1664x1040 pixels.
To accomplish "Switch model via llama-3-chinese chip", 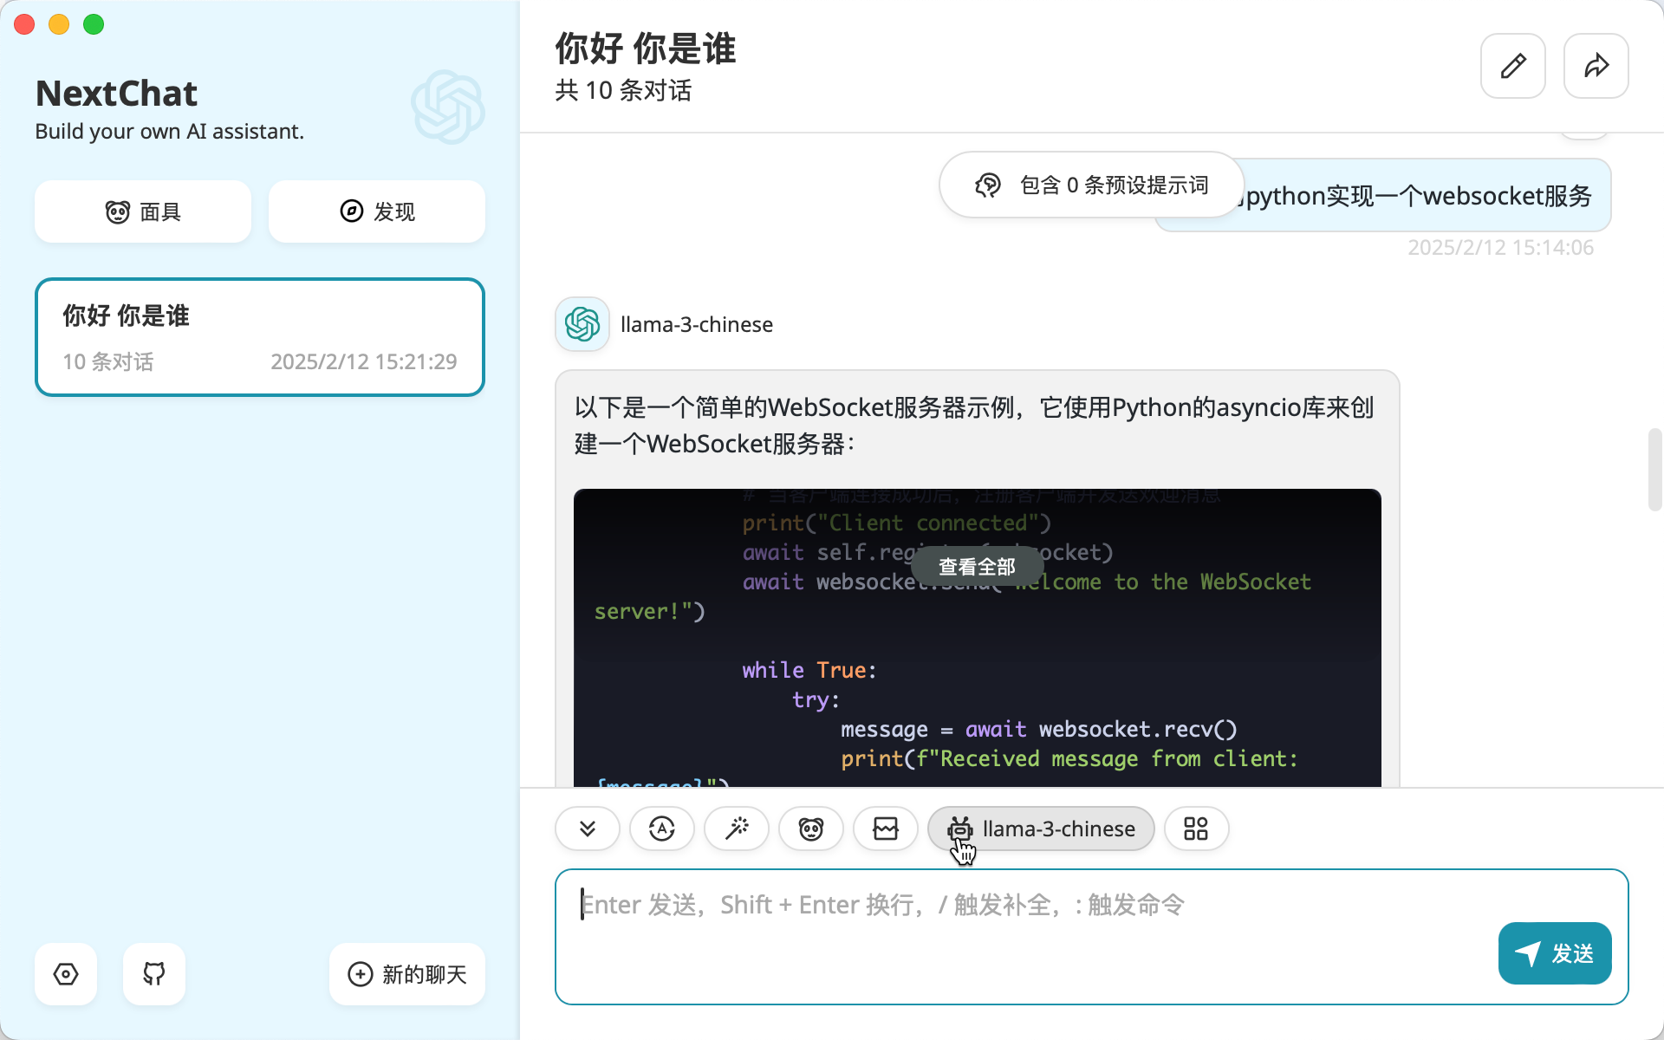I will (x=1041, y=829).
